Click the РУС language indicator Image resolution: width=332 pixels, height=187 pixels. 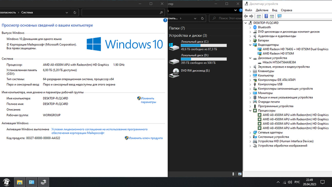[x=297, y=182]
